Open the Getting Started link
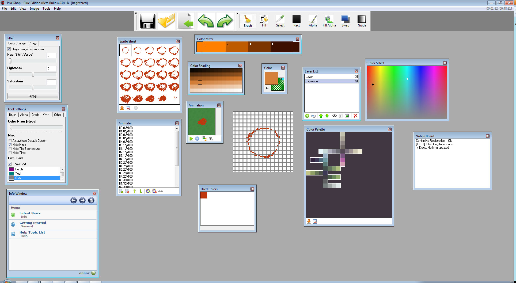This screenshot has height=283, width=516. [x=33, y=223]
